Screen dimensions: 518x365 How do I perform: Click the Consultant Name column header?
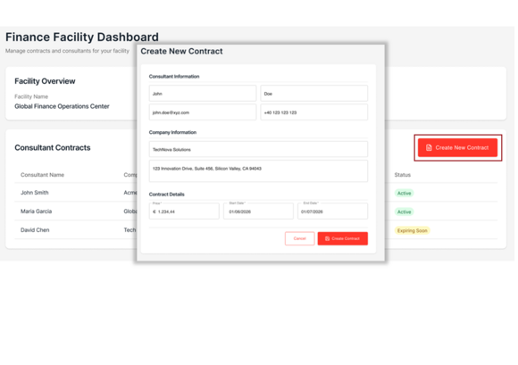coord(42,175)
